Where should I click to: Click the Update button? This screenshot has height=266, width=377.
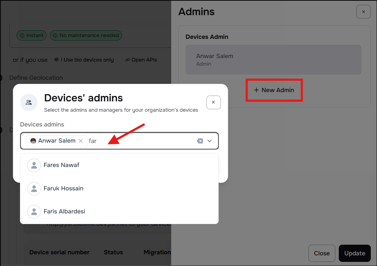[x=355, y=253]
